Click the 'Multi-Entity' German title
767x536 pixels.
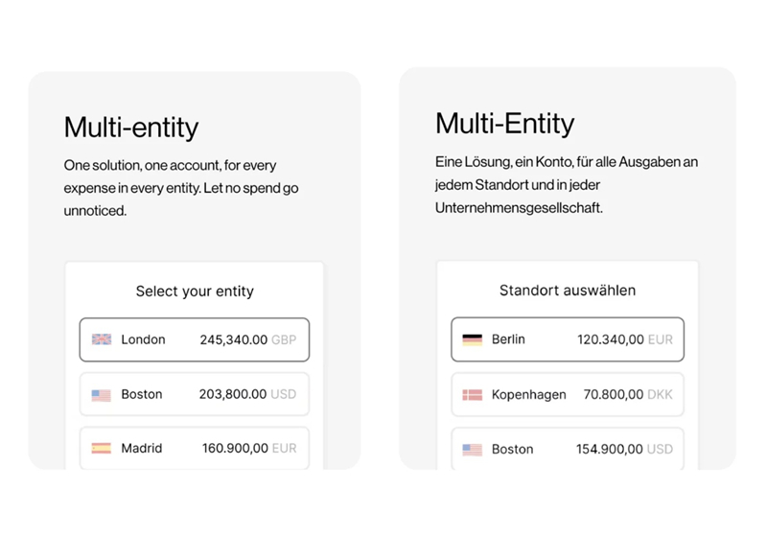504,124
